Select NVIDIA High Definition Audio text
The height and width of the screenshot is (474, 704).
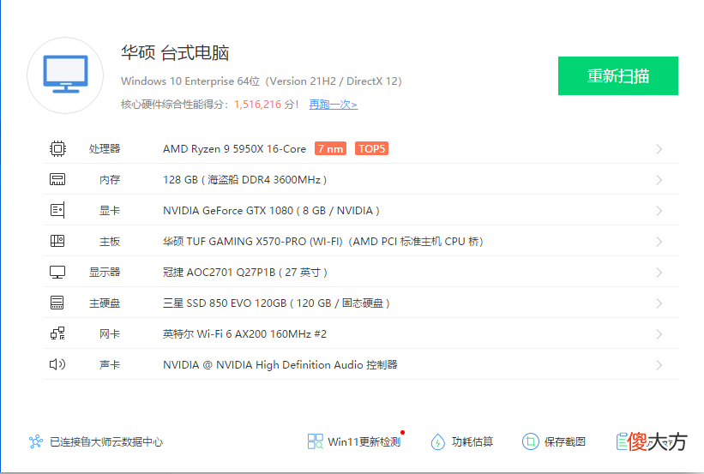click(280, 365)
